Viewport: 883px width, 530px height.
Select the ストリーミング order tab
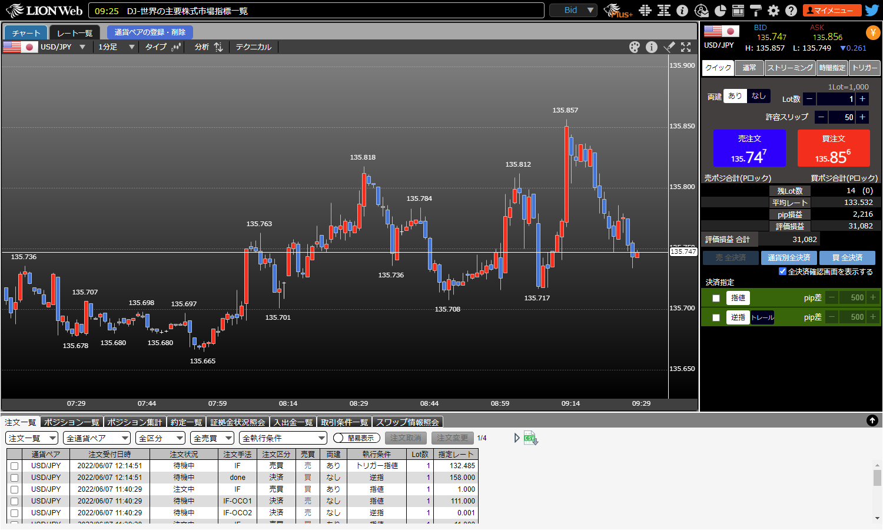tap(790, 68)
